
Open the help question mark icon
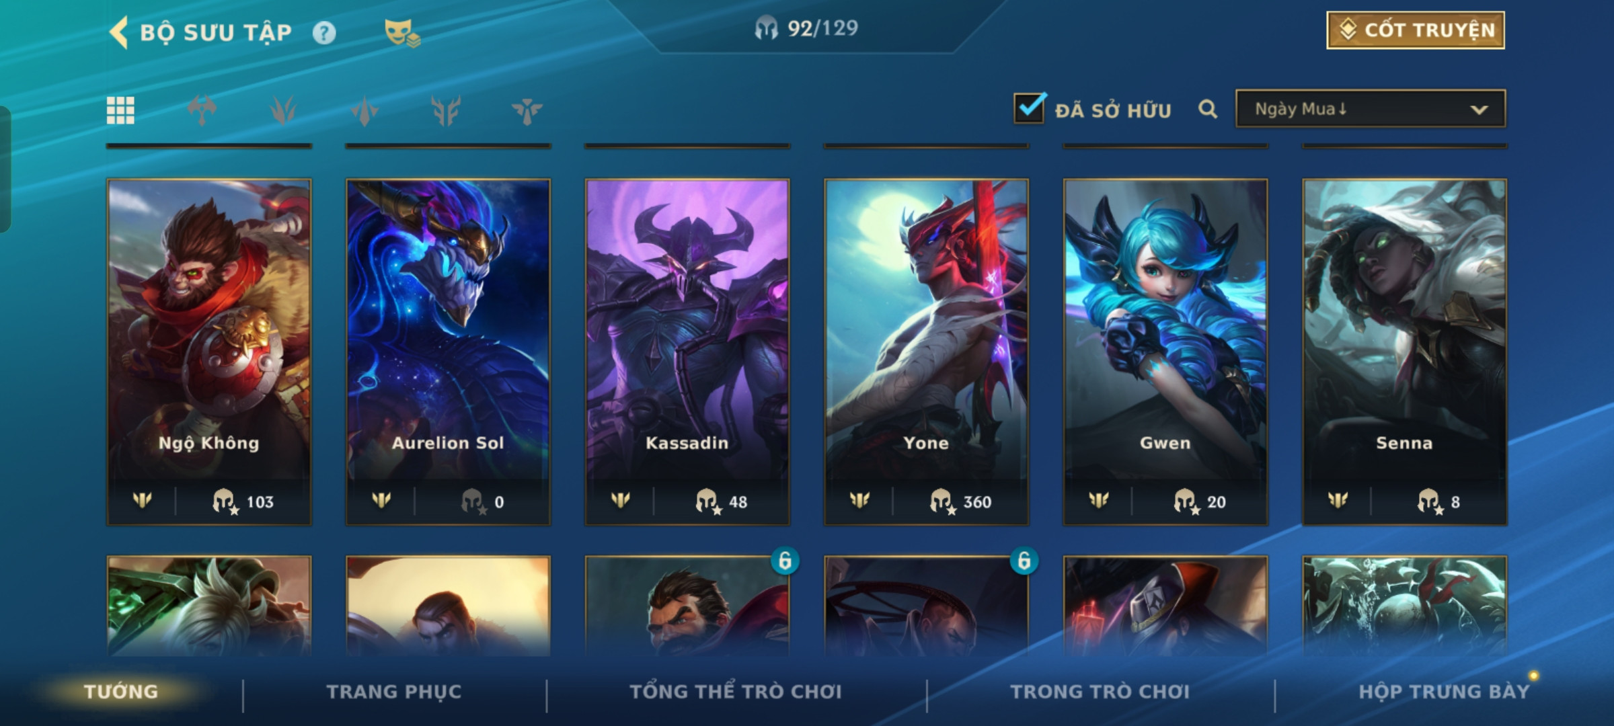(324, 32)
